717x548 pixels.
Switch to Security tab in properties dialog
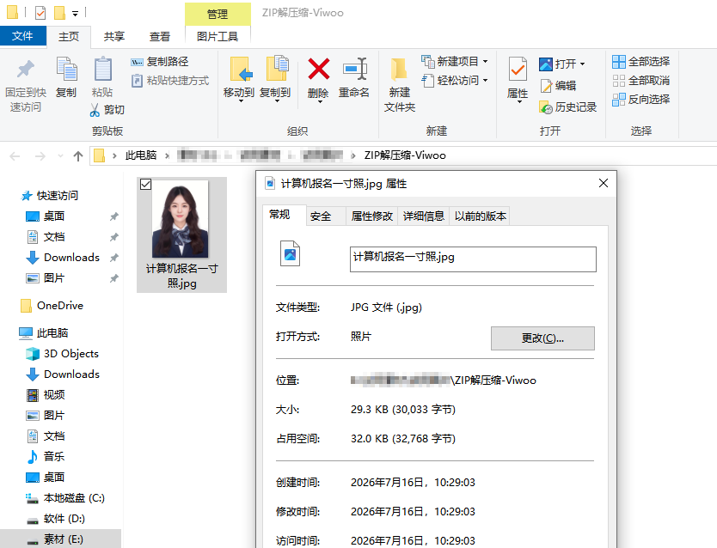321,216
